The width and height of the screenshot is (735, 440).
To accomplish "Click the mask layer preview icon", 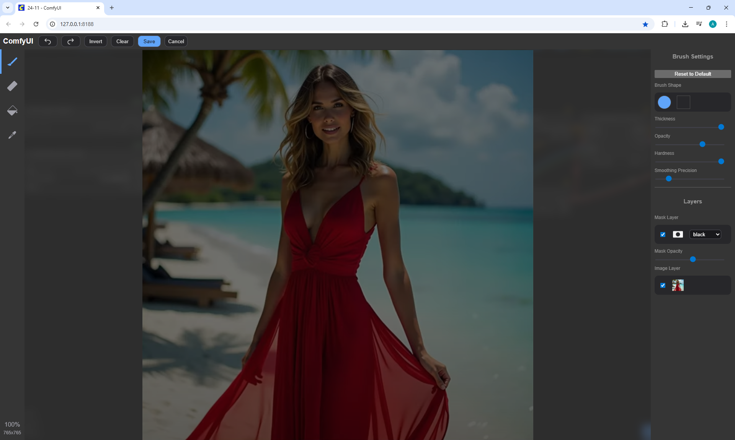I will pos(678,234).
